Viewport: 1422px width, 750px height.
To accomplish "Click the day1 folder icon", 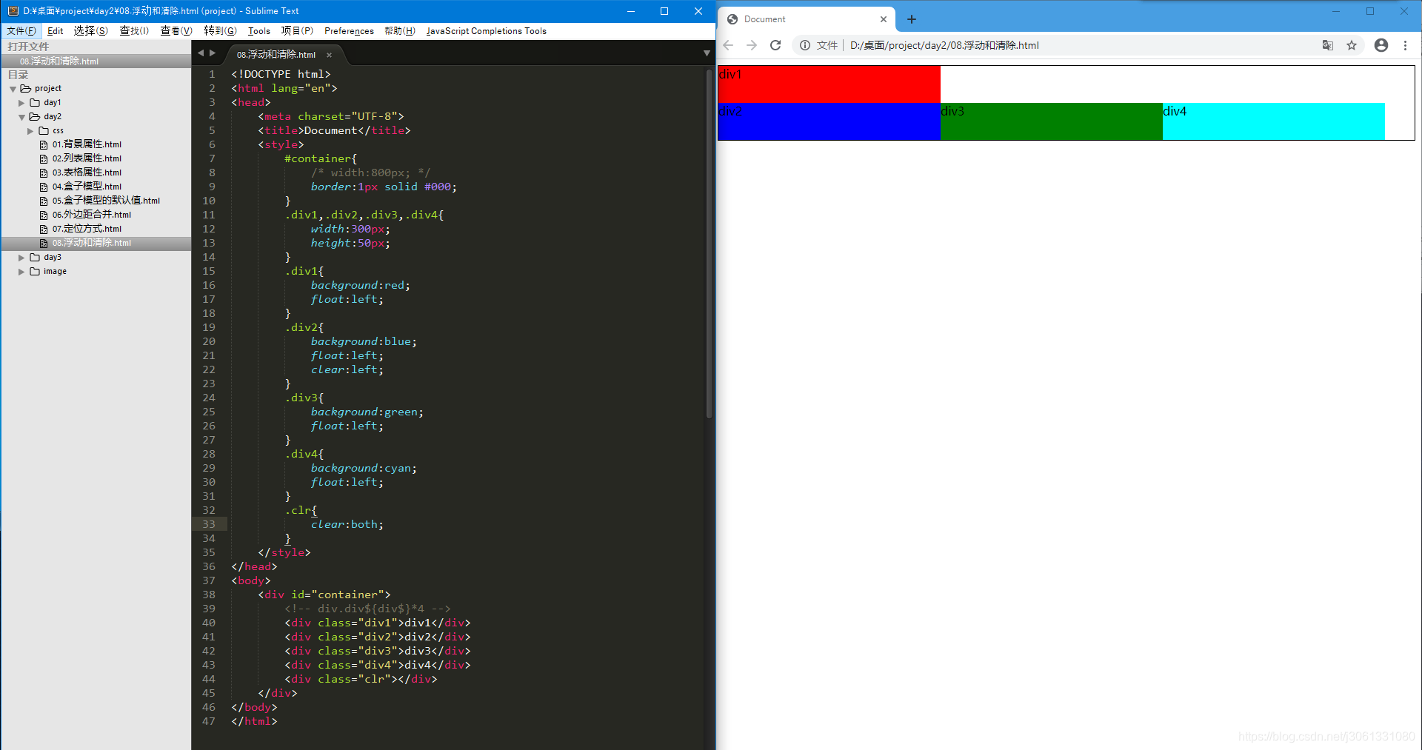I will pyautogui.click(x=35, y=102).
